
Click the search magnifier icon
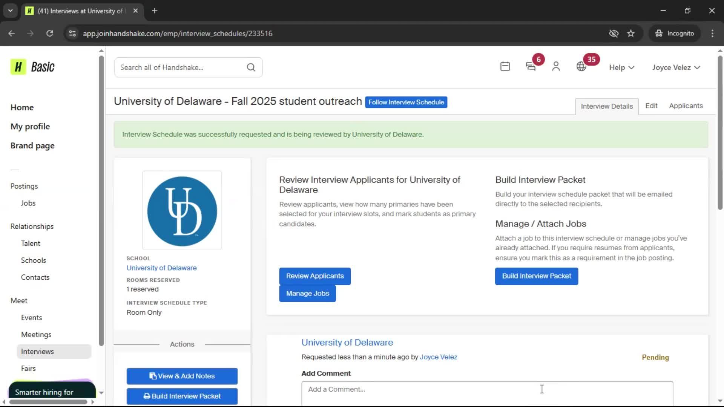(x=251, y=67)
